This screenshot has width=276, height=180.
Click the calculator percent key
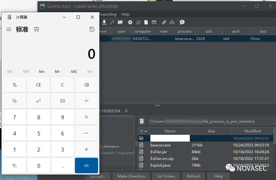pyautogui.click(x=14, y=85)
